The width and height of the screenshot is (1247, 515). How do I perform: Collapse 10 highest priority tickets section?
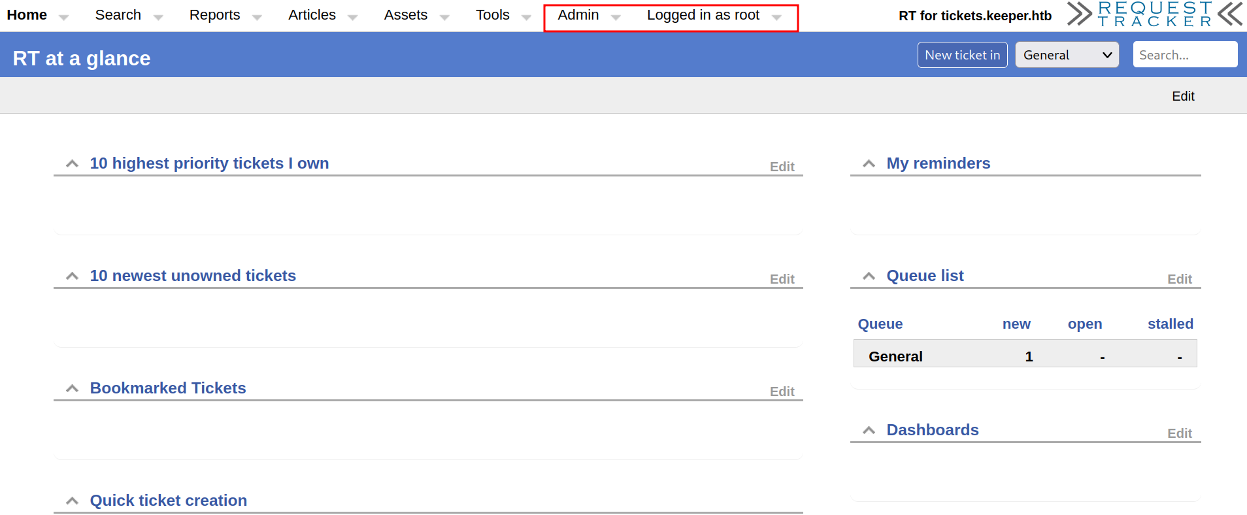click(x=73, y=163)
